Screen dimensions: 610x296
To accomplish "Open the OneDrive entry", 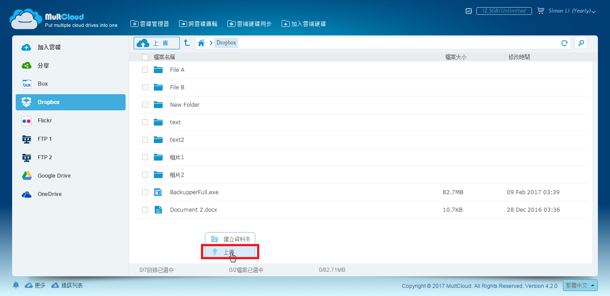I will 70,194.
